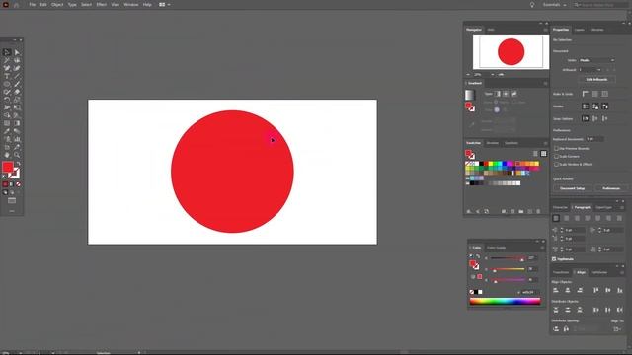632x355 pixels.
Task: Click the Keyboard Increment field
Action: (594, 139)
